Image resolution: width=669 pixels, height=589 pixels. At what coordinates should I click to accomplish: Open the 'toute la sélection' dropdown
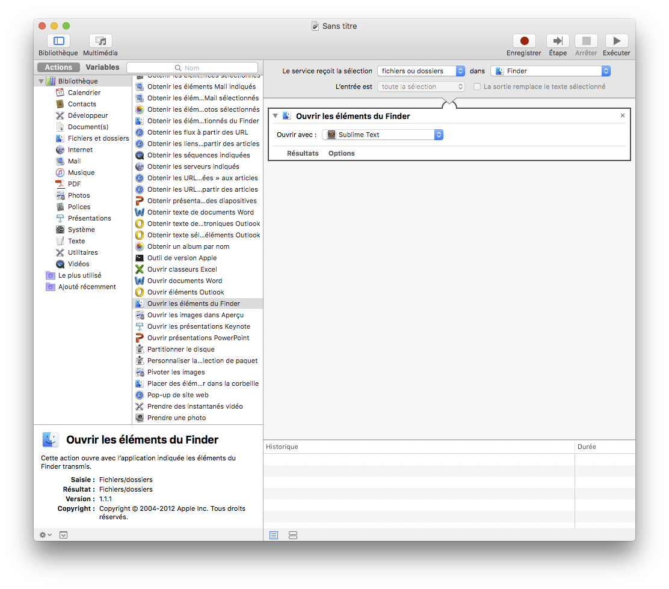[421, 87]
